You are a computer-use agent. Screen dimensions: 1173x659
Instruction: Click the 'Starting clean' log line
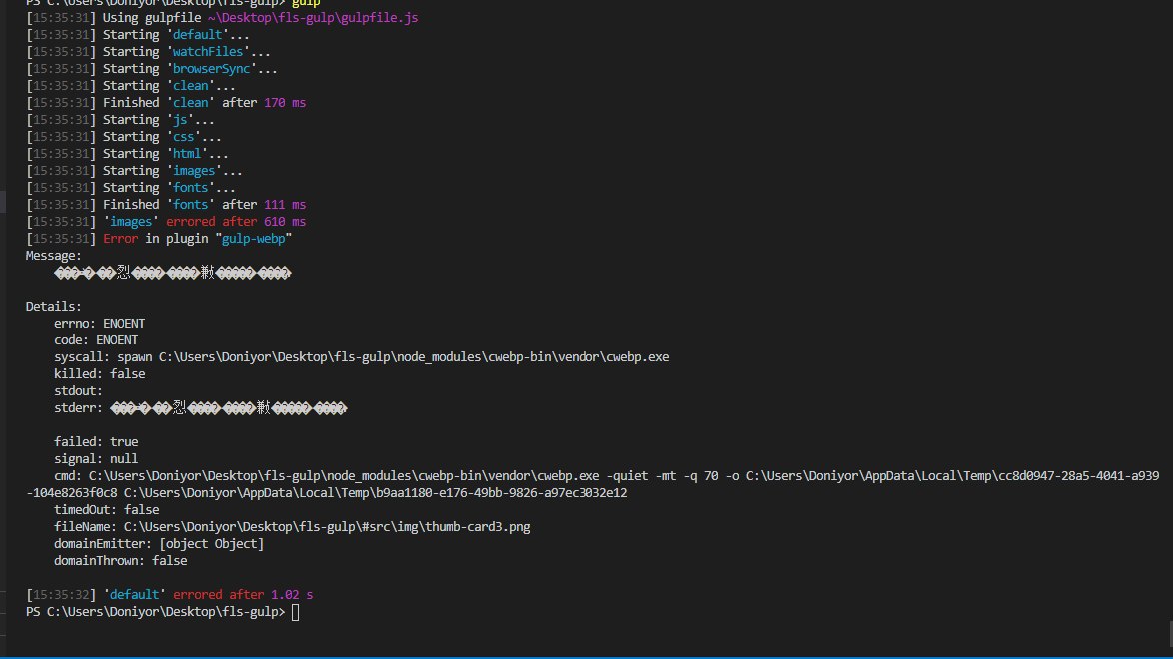[x=131, y=86]
